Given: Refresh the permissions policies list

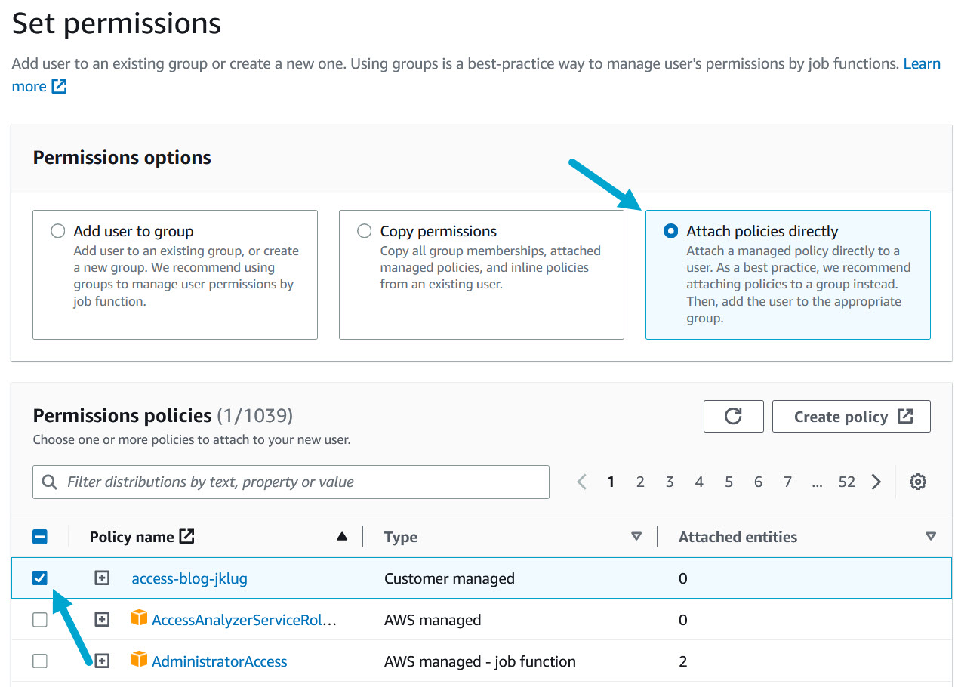Looking at the screenshot, I should 733,416.
